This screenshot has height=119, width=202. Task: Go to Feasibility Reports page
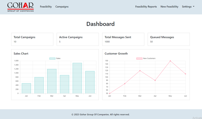[146, 7]
